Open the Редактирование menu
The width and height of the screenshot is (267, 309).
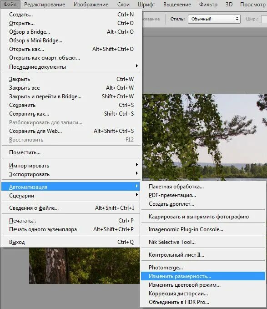45,5
